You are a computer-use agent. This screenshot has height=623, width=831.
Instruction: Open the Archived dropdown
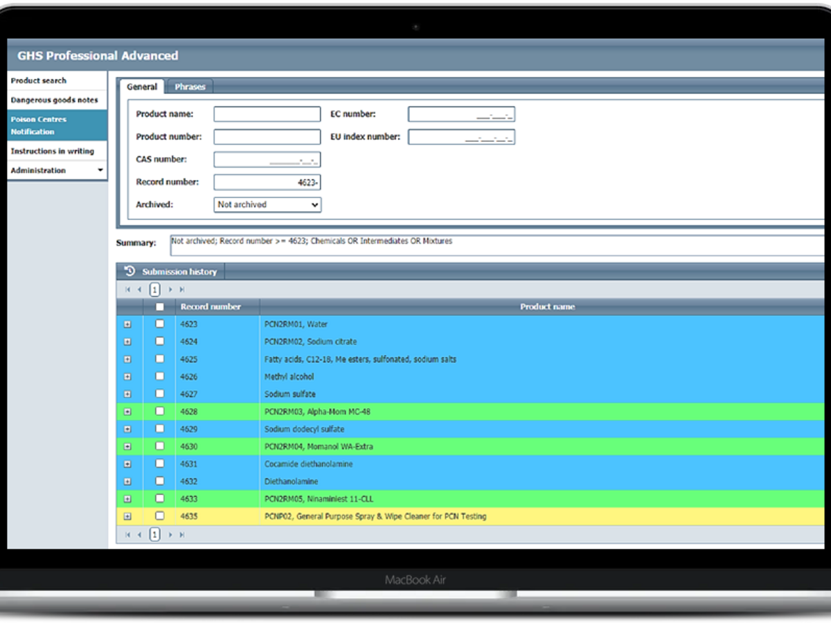267,205
